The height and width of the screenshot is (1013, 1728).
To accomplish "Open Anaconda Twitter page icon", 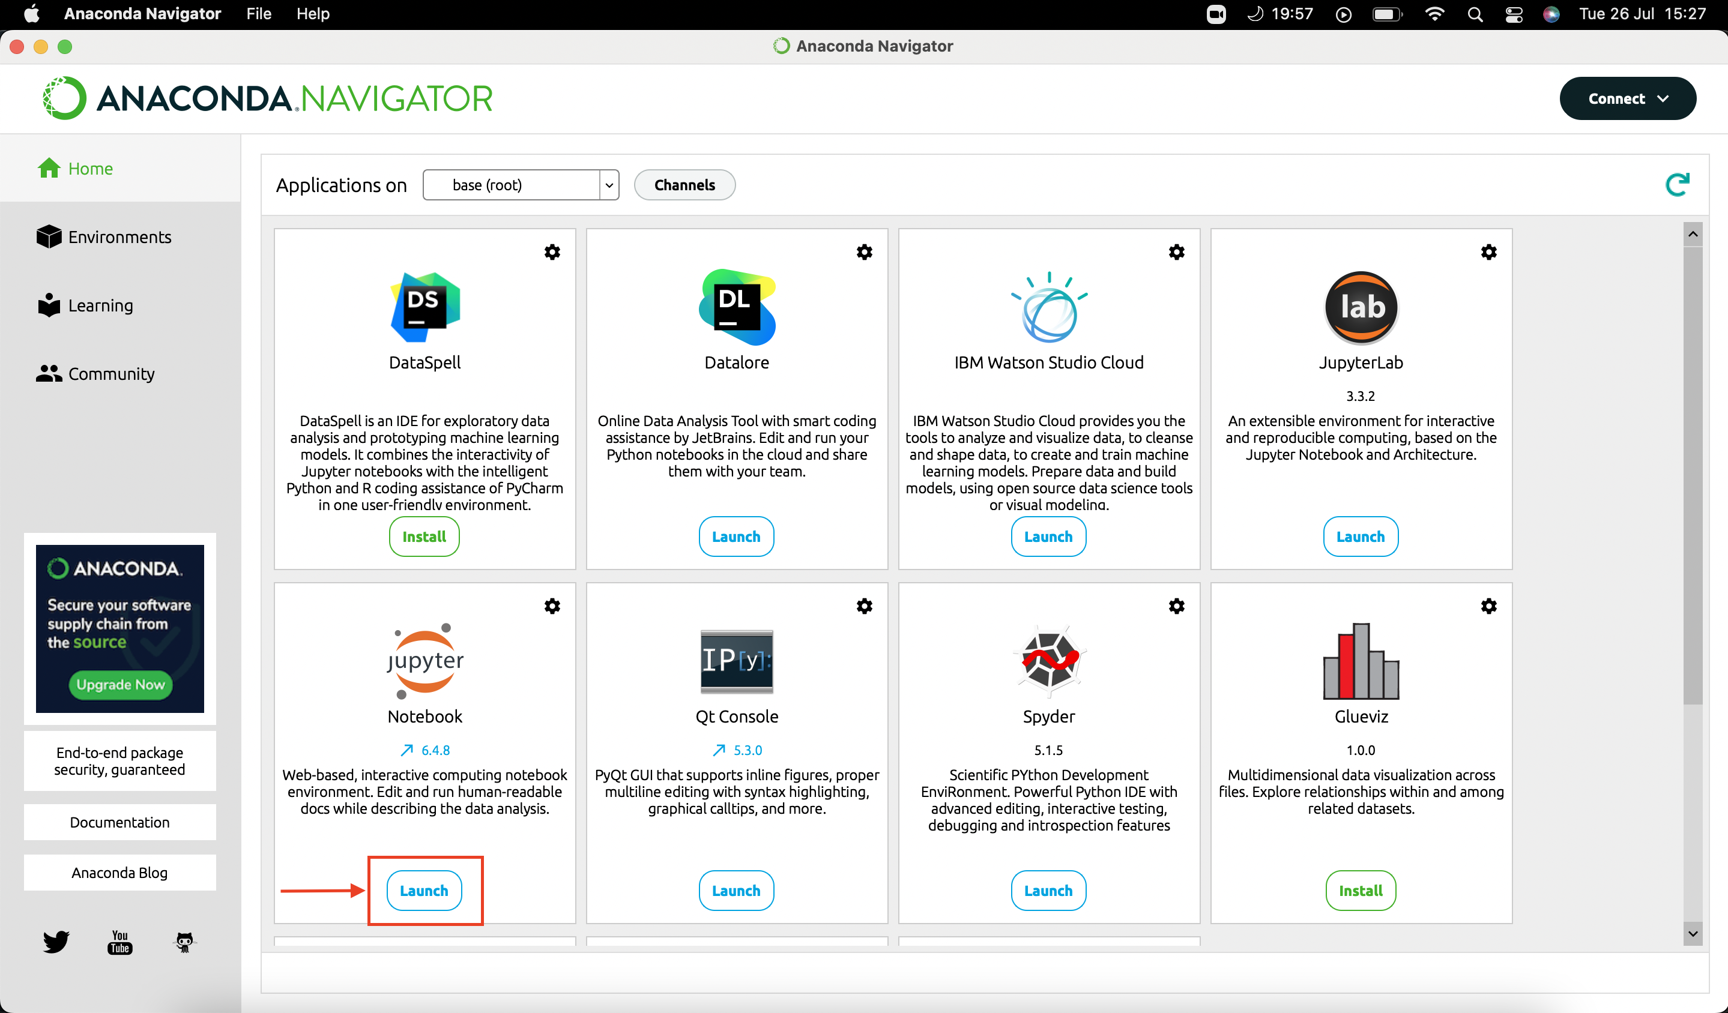I will click(56, 942).
